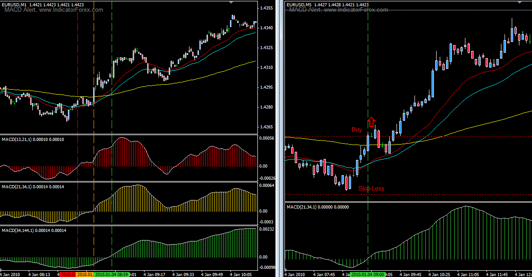Click the chart shift triangle on M1 chart
Screen dimensions: 532x277
click(231, 3)
